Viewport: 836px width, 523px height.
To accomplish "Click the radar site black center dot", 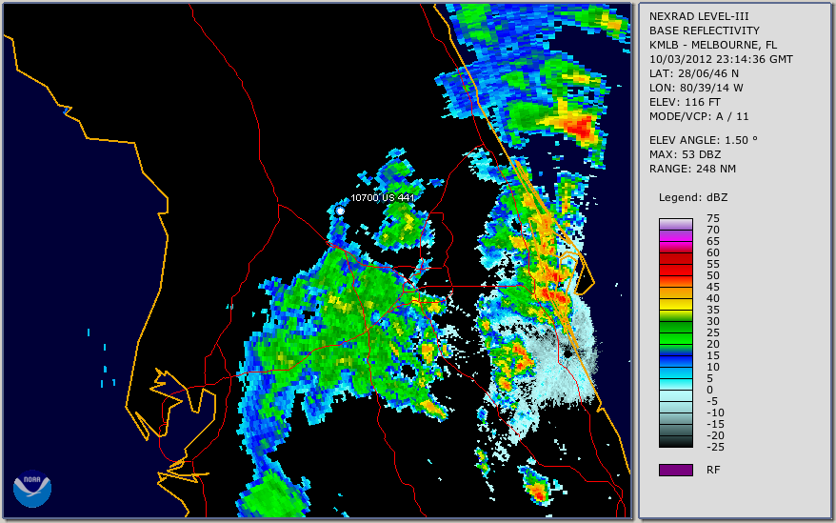I will point(568,352).
